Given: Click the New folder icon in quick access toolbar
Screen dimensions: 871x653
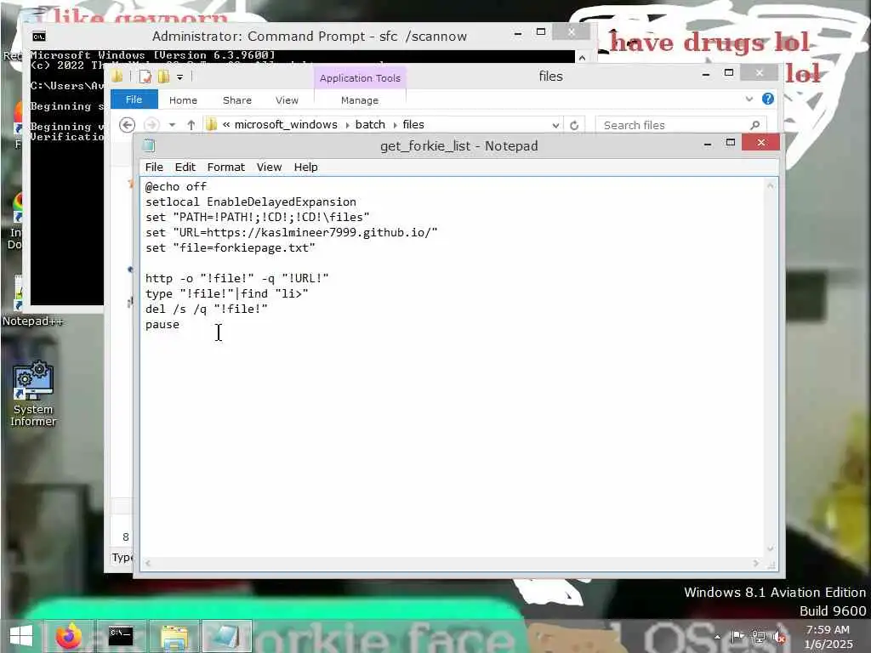Looking at the screenshot, I should coord(162,77).
